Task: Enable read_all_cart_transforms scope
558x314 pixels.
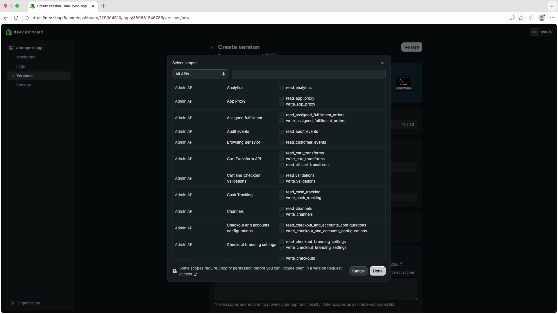Action: tap(281, 165)
